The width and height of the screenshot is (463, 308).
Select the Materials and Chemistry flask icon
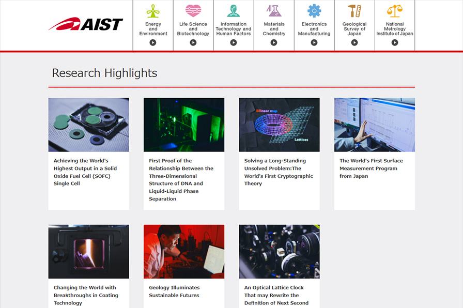pos(274,11)
